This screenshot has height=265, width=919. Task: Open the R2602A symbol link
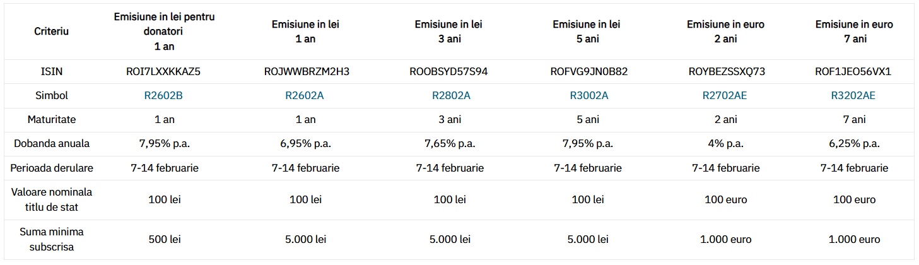coord(306,96)
